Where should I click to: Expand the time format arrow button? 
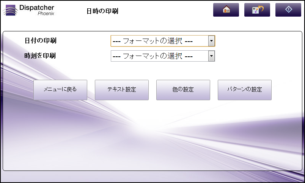(x=211, y=56)
